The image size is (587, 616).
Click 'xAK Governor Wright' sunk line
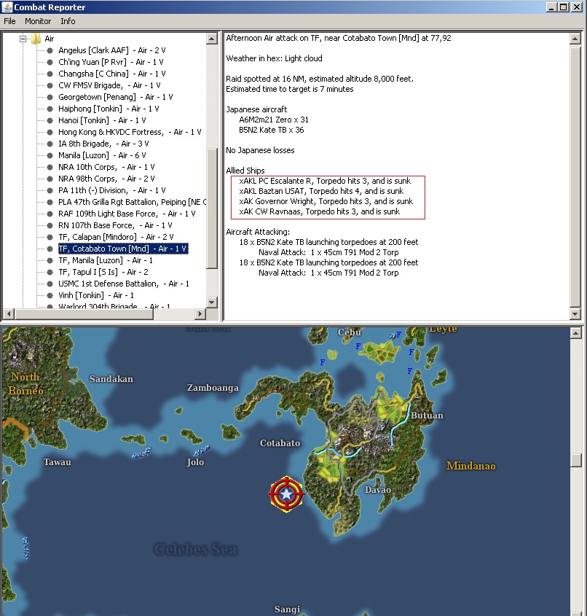point(326,201)
